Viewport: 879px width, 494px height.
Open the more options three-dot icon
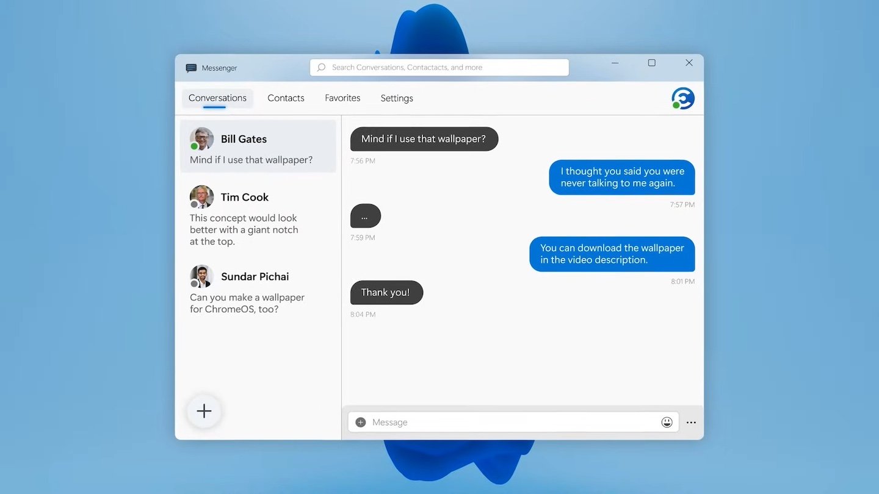[x=691, y=422]
